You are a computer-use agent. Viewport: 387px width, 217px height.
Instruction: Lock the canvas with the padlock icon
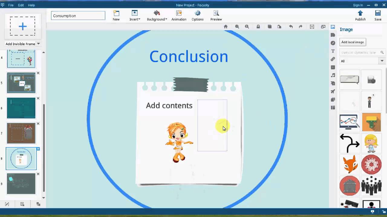(x=258, y=27)
